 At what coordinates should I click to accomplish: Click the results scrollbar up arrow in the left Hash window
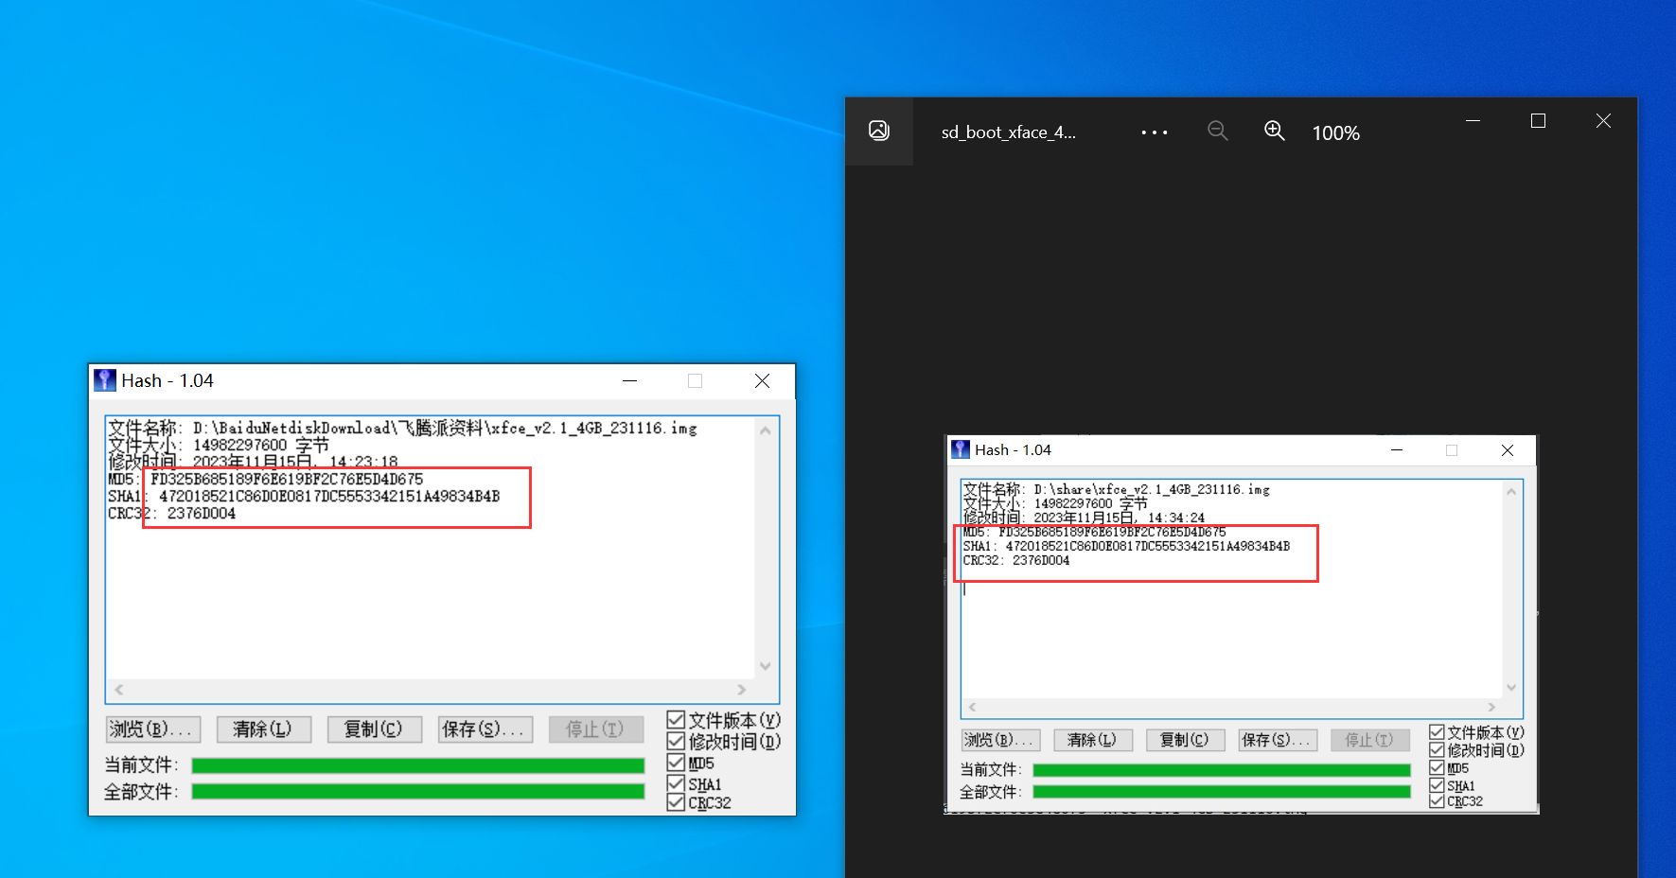(766, 430)
